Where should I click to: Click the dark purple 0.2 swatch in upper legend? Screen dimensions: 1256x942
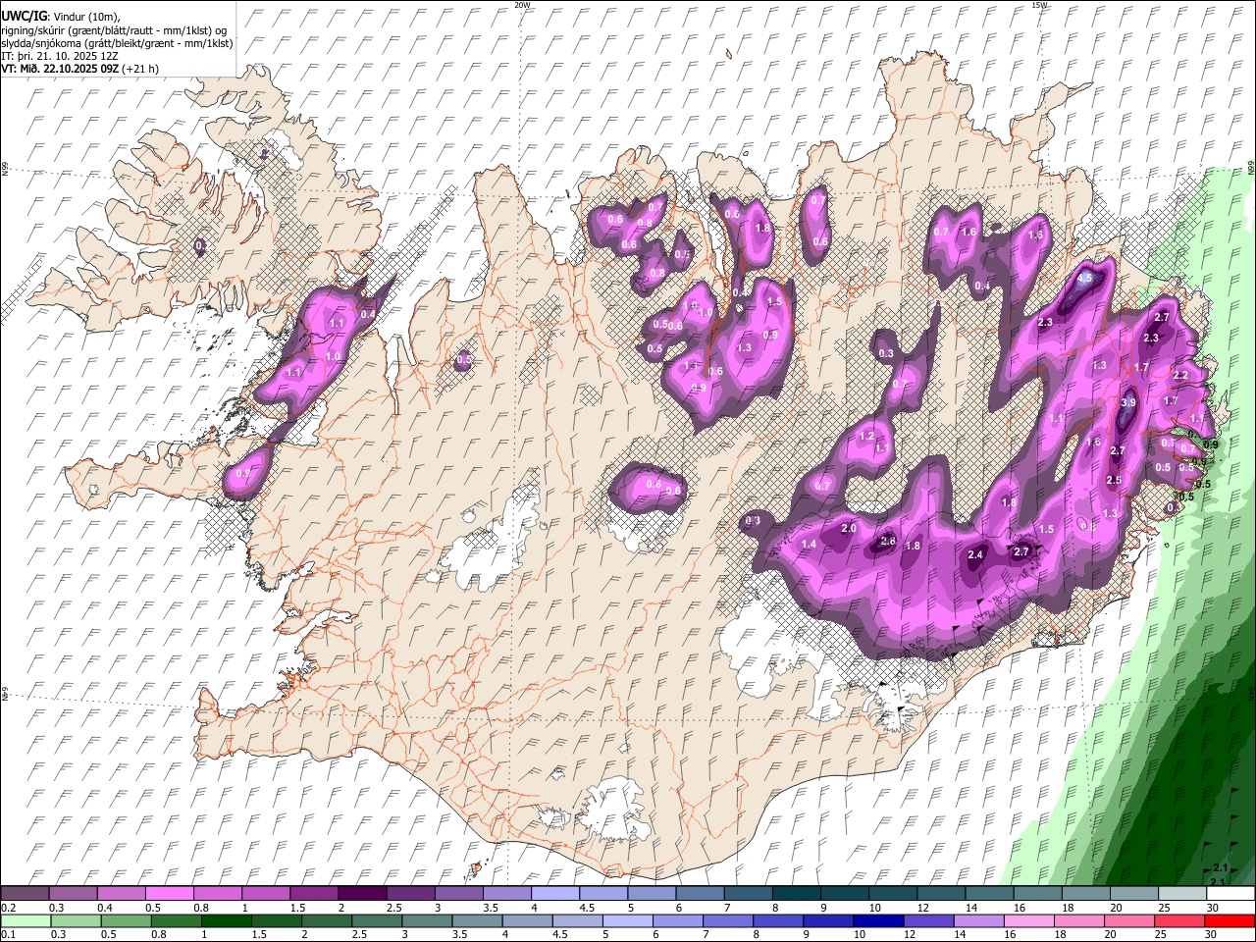(x=25, y=894)
